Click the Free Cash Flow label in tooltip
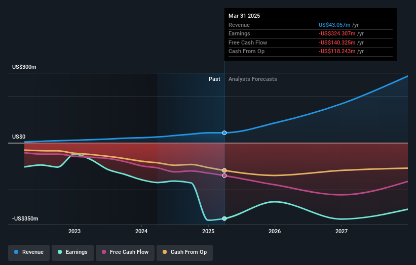 pos(248,42)
